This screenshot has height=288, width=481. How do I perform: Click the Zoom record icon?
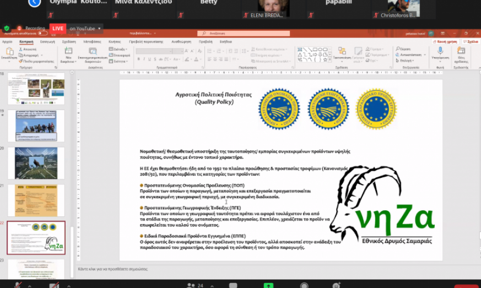pyautogui.click(x=304, y=286)
